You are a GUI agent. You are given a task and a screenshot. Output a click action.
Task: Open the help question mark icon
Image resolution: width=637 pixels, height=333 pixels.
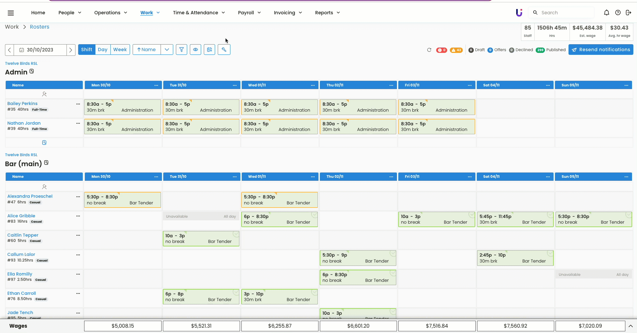618,13
